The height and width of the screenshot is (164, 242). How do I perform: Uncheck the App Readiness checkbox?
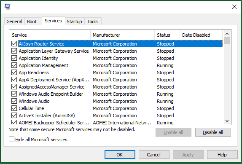(14, 73)
